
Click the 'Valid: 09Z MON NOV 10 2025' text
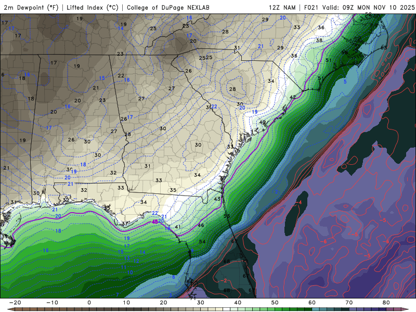(x=369, y=7)
